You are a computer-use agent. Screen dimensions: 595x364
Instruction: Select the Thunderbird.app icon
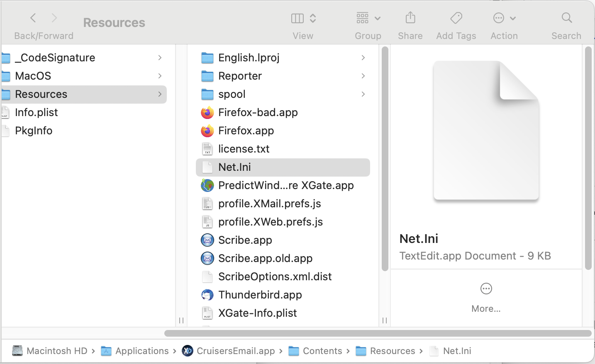tap(207, 295)
